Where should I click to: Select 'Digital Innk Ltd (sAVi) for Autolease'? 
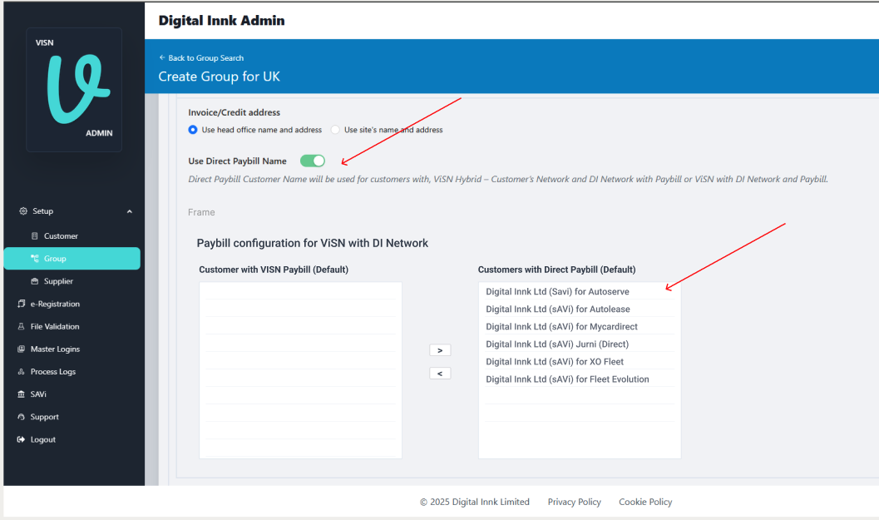[580, 309]
